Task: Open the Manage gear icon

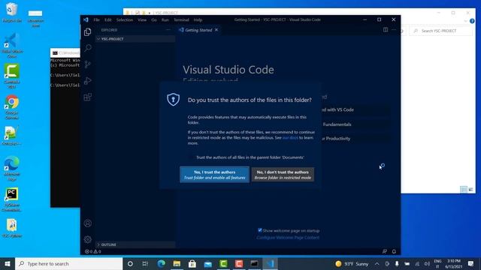Action: coord(88,239)
